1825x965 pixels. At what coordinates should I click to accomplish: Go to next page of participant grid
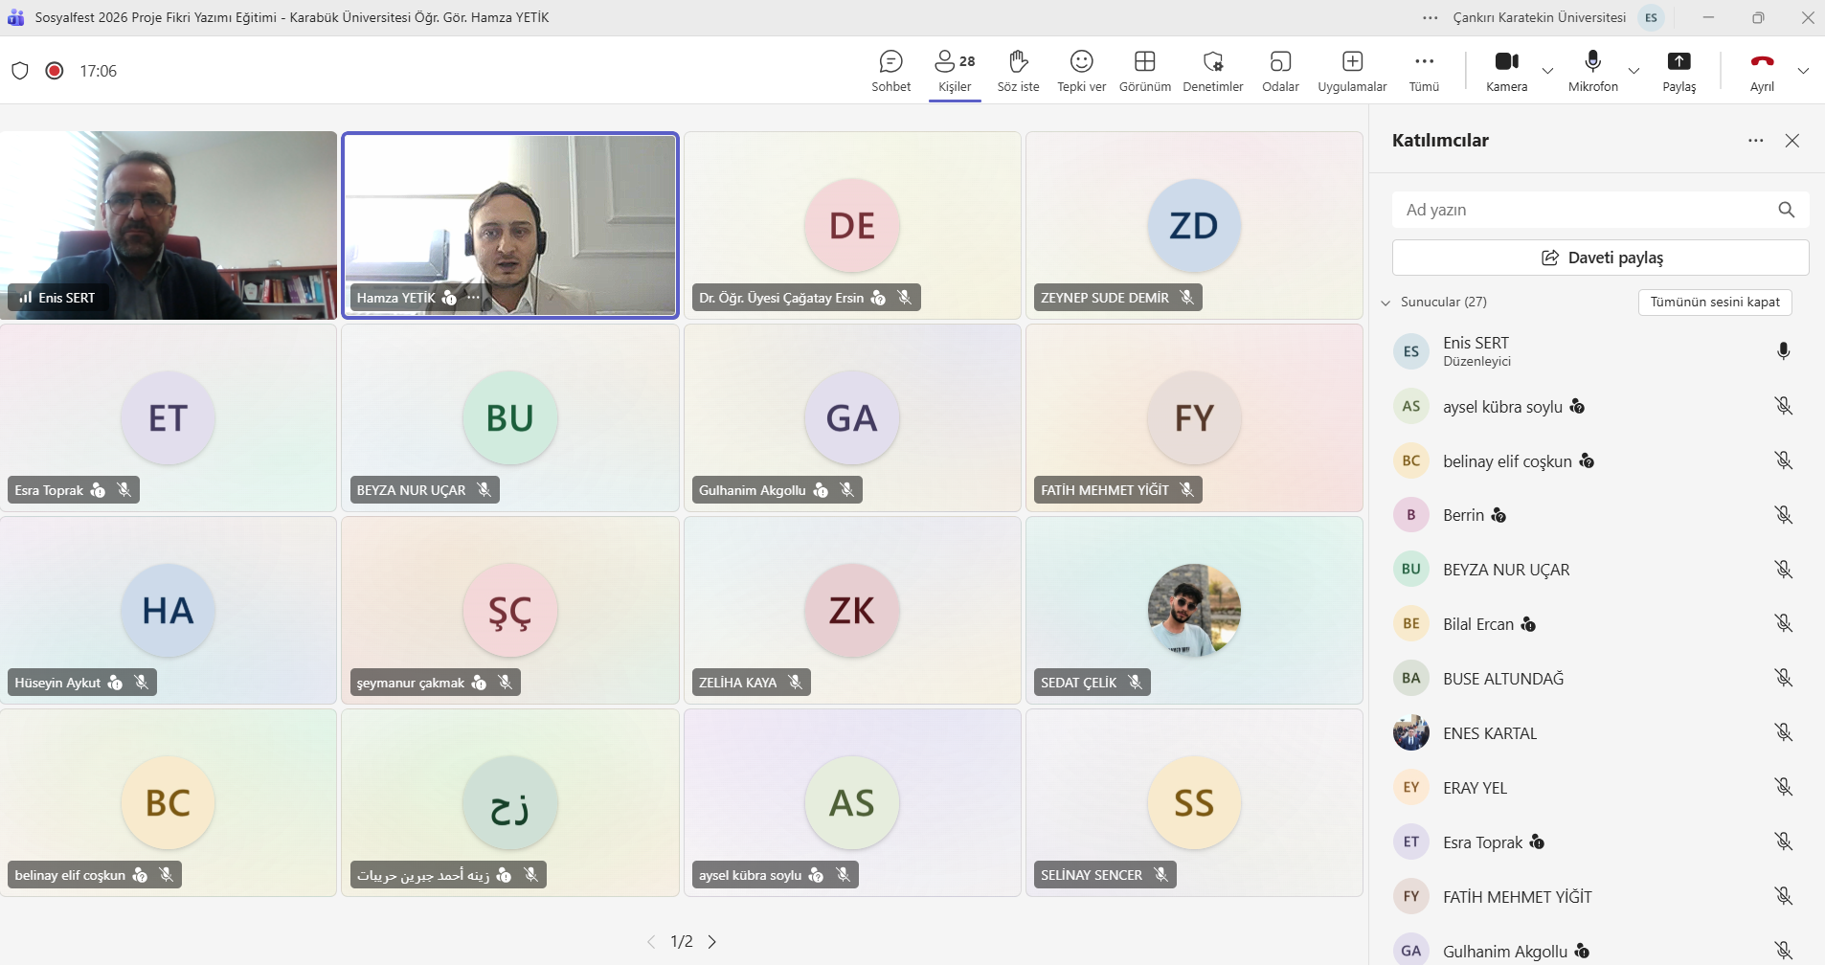[x=712, y=942]
